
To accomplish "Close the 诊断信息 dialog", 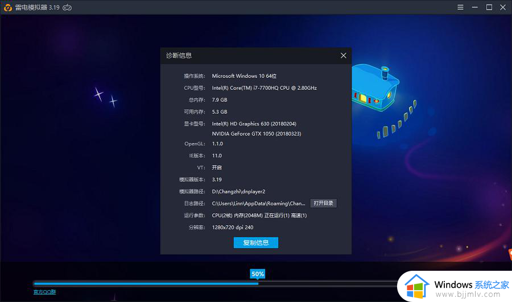I will [x=344, y=56].
